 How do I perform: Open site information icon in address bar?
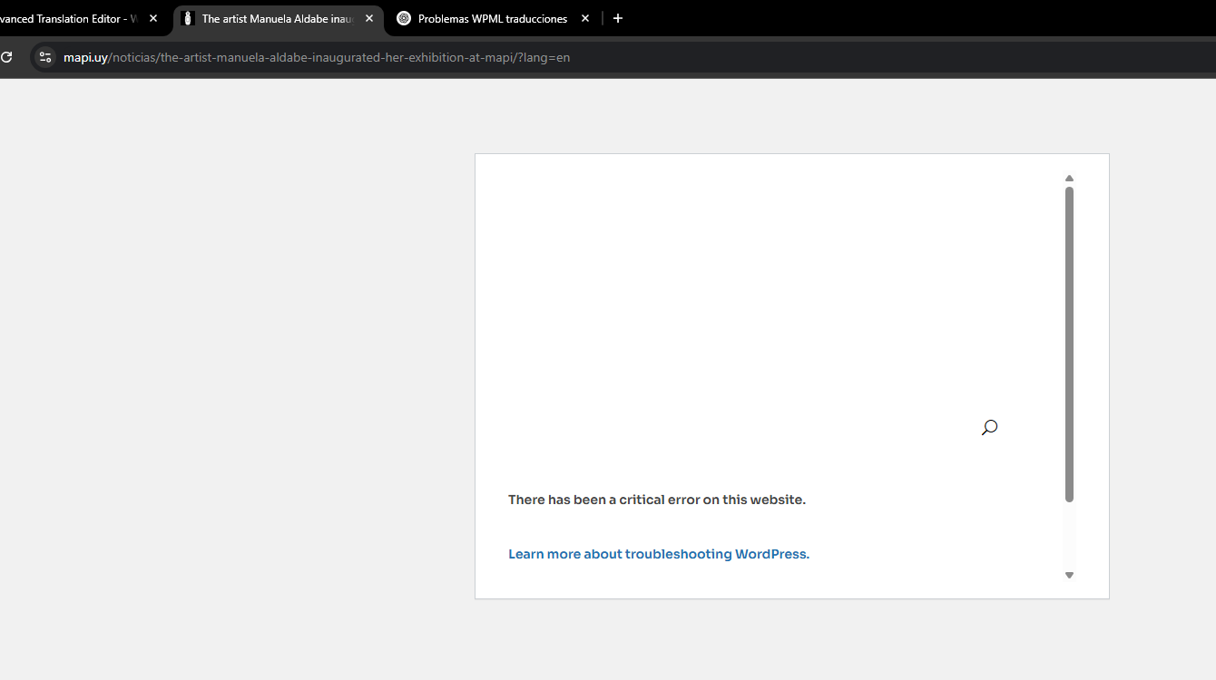(45, 57)
